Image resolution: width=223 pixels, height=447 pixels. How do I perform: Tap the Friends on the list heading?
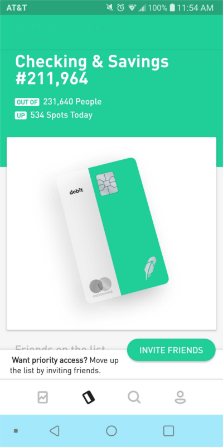(x=60, y=348)
